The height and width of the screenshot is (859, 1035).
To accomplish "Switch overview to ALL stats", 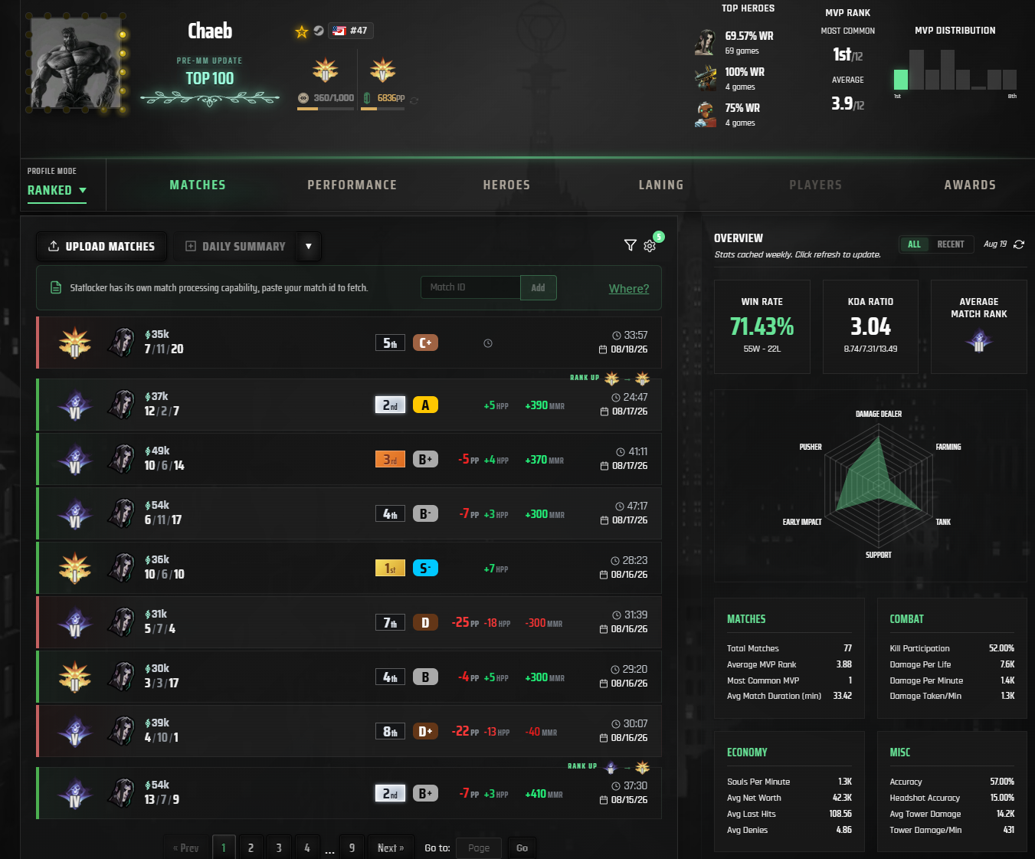I will (914, 244).
